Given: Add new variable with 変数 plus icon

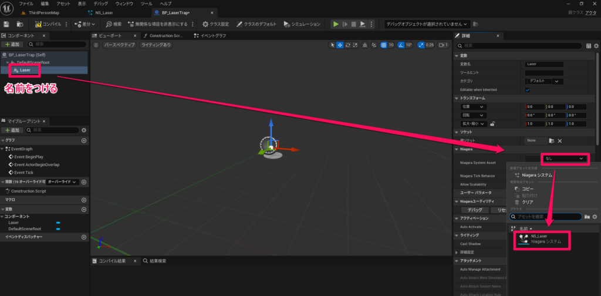Looking at the screenshot, I should (84, 210).
